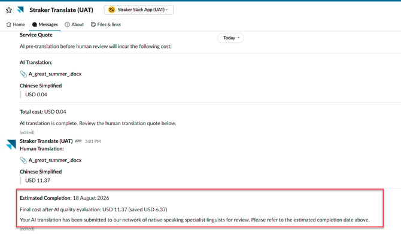Click the paperclip icon under AI Translation
Screen dimensions: 401x234
pos(23,74)
